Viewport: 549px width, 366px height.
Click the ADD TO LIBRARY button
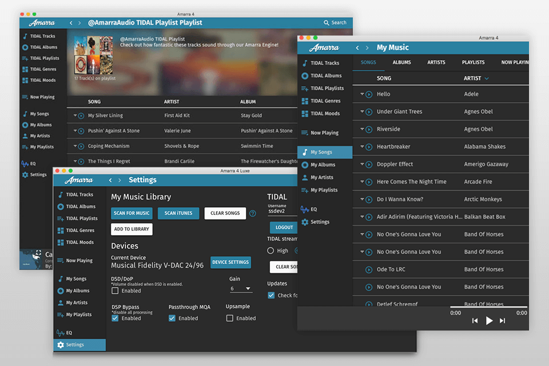click(x=132, y=229)
